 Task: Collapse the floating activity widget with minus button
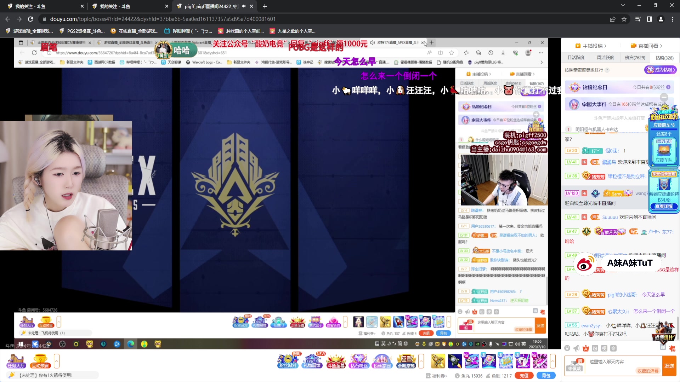tap(664, 97)
